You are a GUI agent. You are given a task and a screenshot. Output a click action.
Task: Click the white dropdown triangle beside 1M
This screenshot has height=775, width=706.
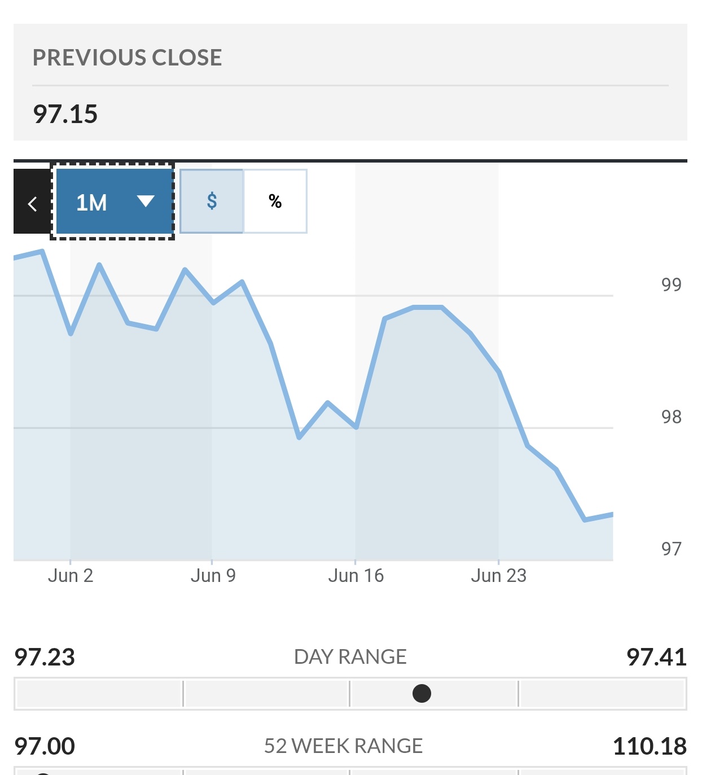coord(146,202)
